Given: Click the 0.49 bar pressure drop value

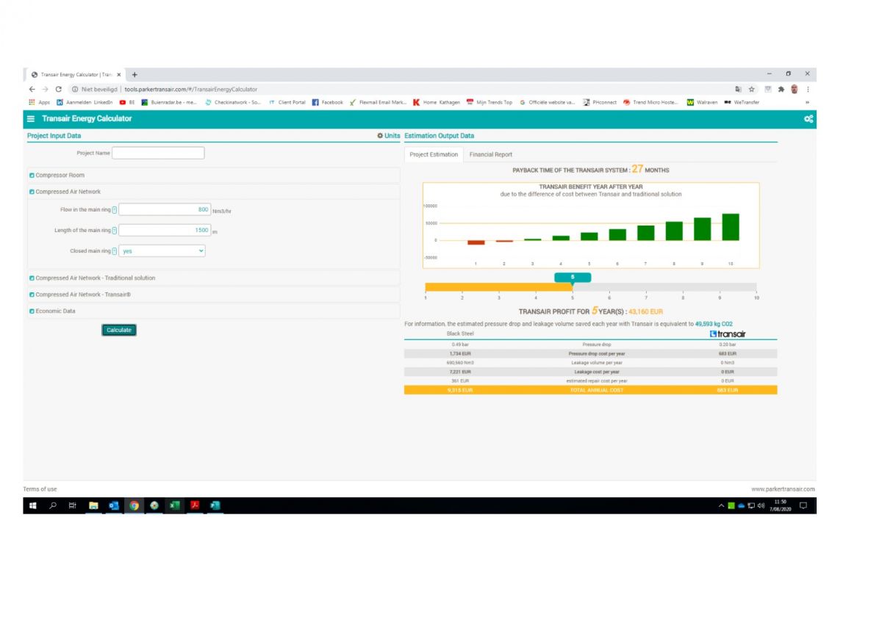Looking at the screenshot, I should [460, 344].
